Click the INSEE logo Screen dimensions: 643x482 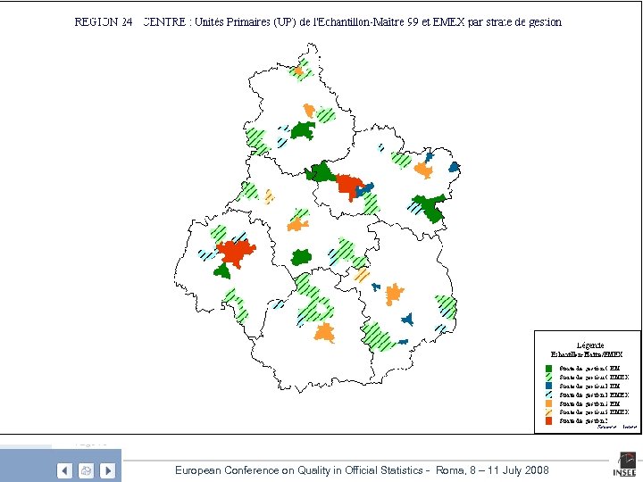pos(624,465)
